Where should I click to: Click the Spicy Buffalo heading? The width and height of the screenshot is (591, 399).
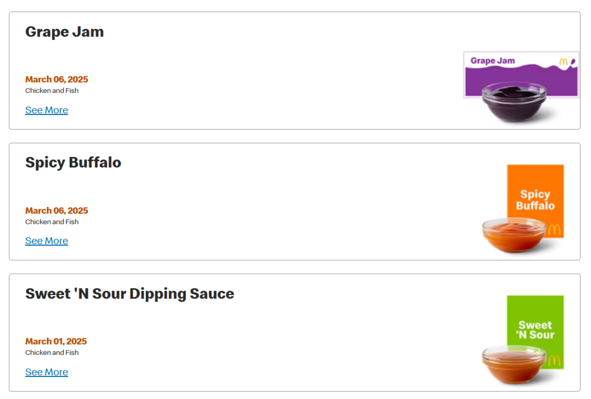click(73, 163)
